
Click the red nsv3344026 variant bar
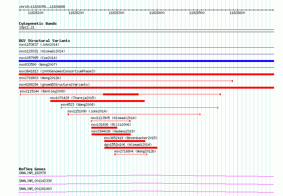111,134
